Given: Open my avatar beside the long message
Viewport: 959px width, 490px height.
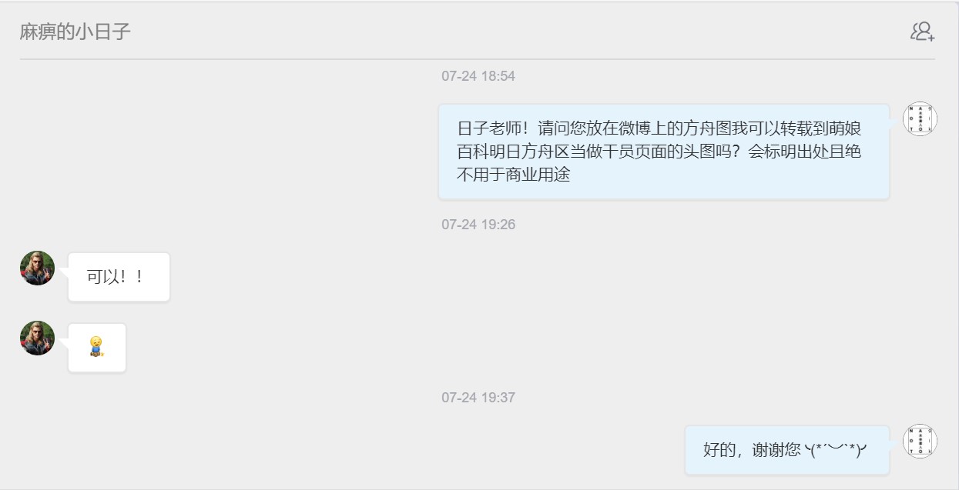Looking at the screenshot, I should tap(920, 119).
